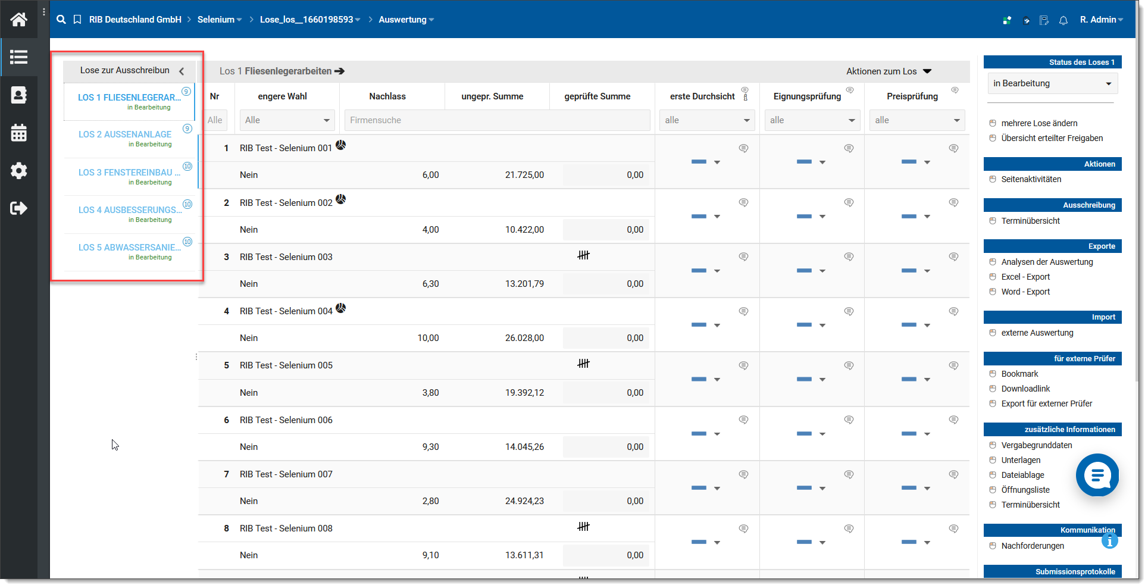Open the Auswertung breadcrumb menu
This screenshot has width=1148, height=588.
pos(406,20)
